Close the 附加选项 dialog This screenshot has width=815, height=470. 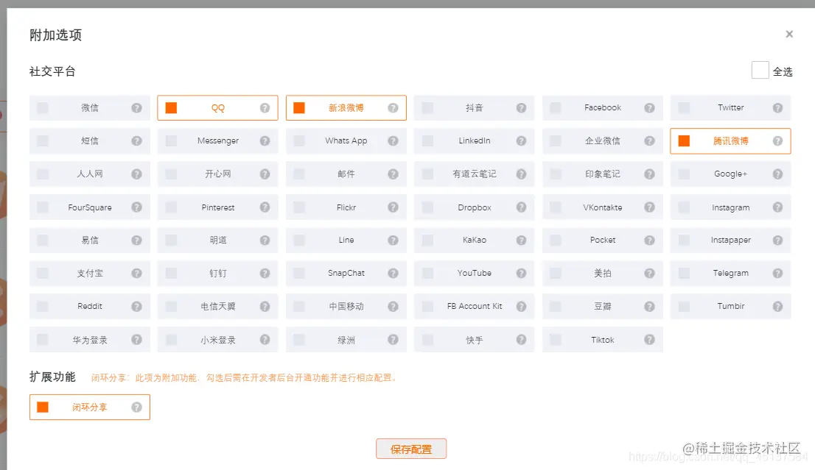789,34
